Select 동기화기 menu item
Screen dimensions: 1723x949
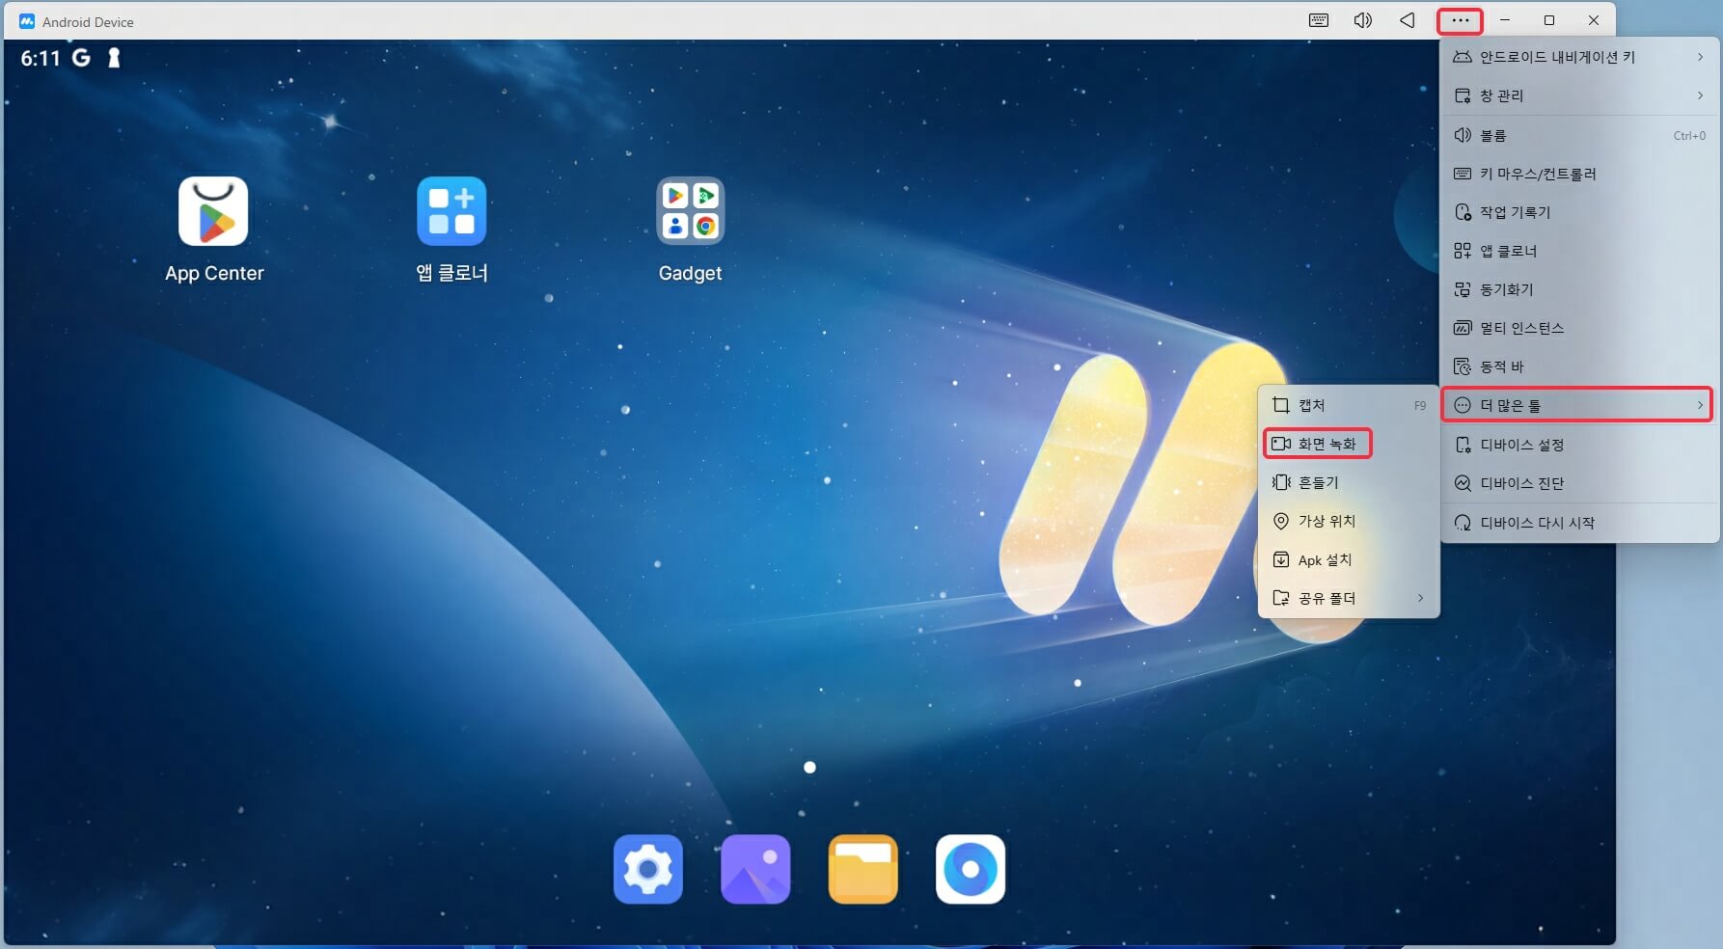[1579, 289]
